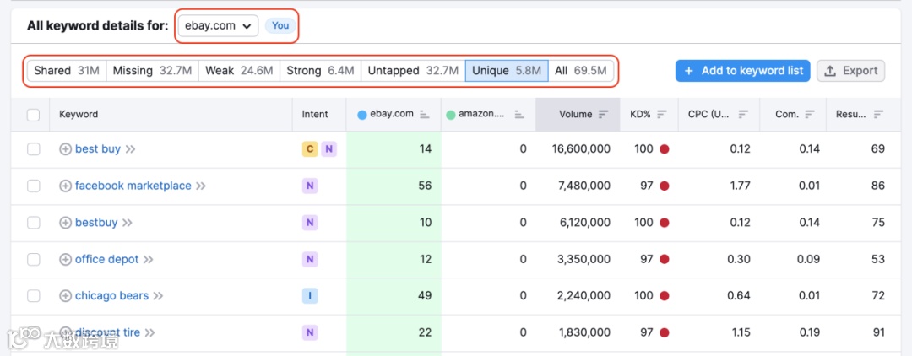This screenshot has height=356, width=912.
Task: Click the Navigational intent badge for 'bestbuy'
Action: click(x=310, y=223)
